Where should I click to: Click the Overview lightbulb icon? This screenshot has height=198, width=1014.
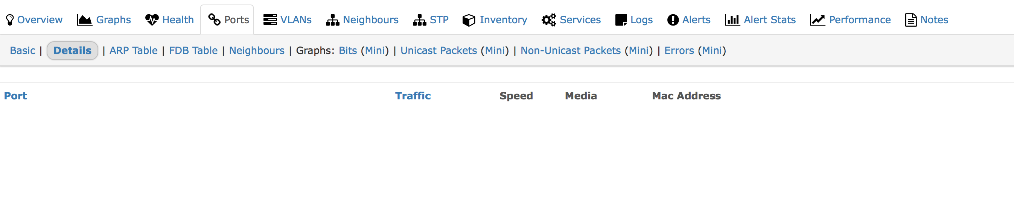click(x=10, y=19)
